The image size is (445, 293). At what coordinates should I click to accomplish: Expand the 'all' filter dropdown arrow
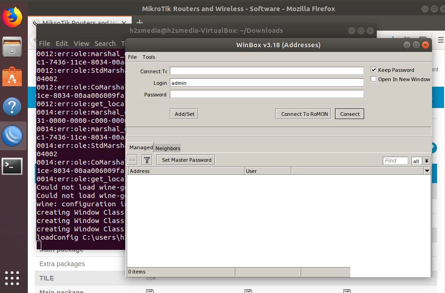[x=426, y=161]
